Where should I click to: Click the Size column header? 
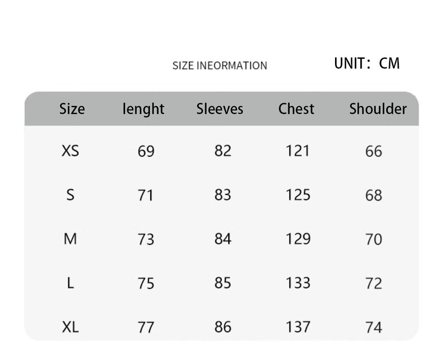click(x=72, y=109)
